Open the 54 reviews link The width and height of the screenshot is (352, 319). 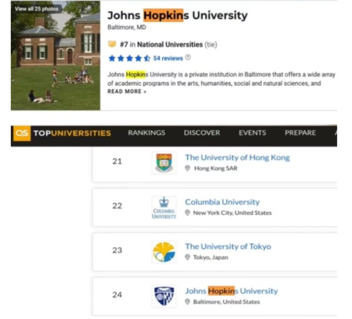pos(168,58)
